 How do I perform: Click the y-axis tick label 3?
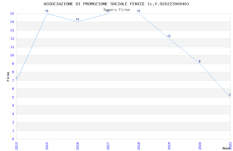coord(13,114)
